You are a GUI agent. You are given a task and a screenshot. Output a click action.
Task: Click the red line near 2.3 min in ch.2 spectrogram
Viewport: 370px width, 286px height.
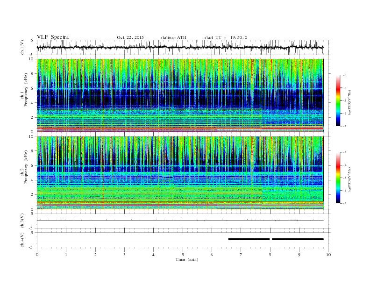click(x=103, y=173)
